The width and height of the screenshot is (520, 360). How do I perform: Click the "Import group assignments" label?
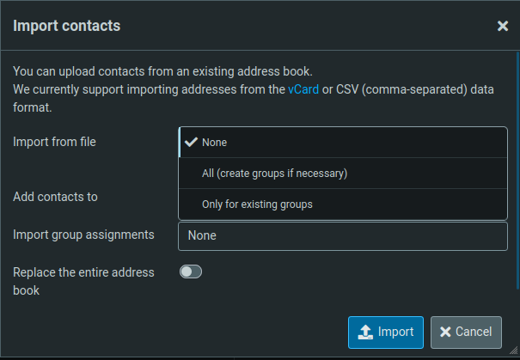pyautogui.click(x=83, y=235)
